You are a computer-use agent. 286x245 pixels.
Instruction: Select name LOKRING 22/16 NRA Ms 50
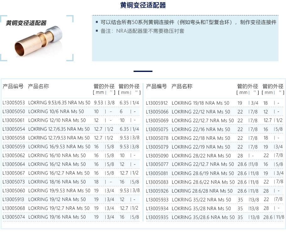(x=201, y=129)
